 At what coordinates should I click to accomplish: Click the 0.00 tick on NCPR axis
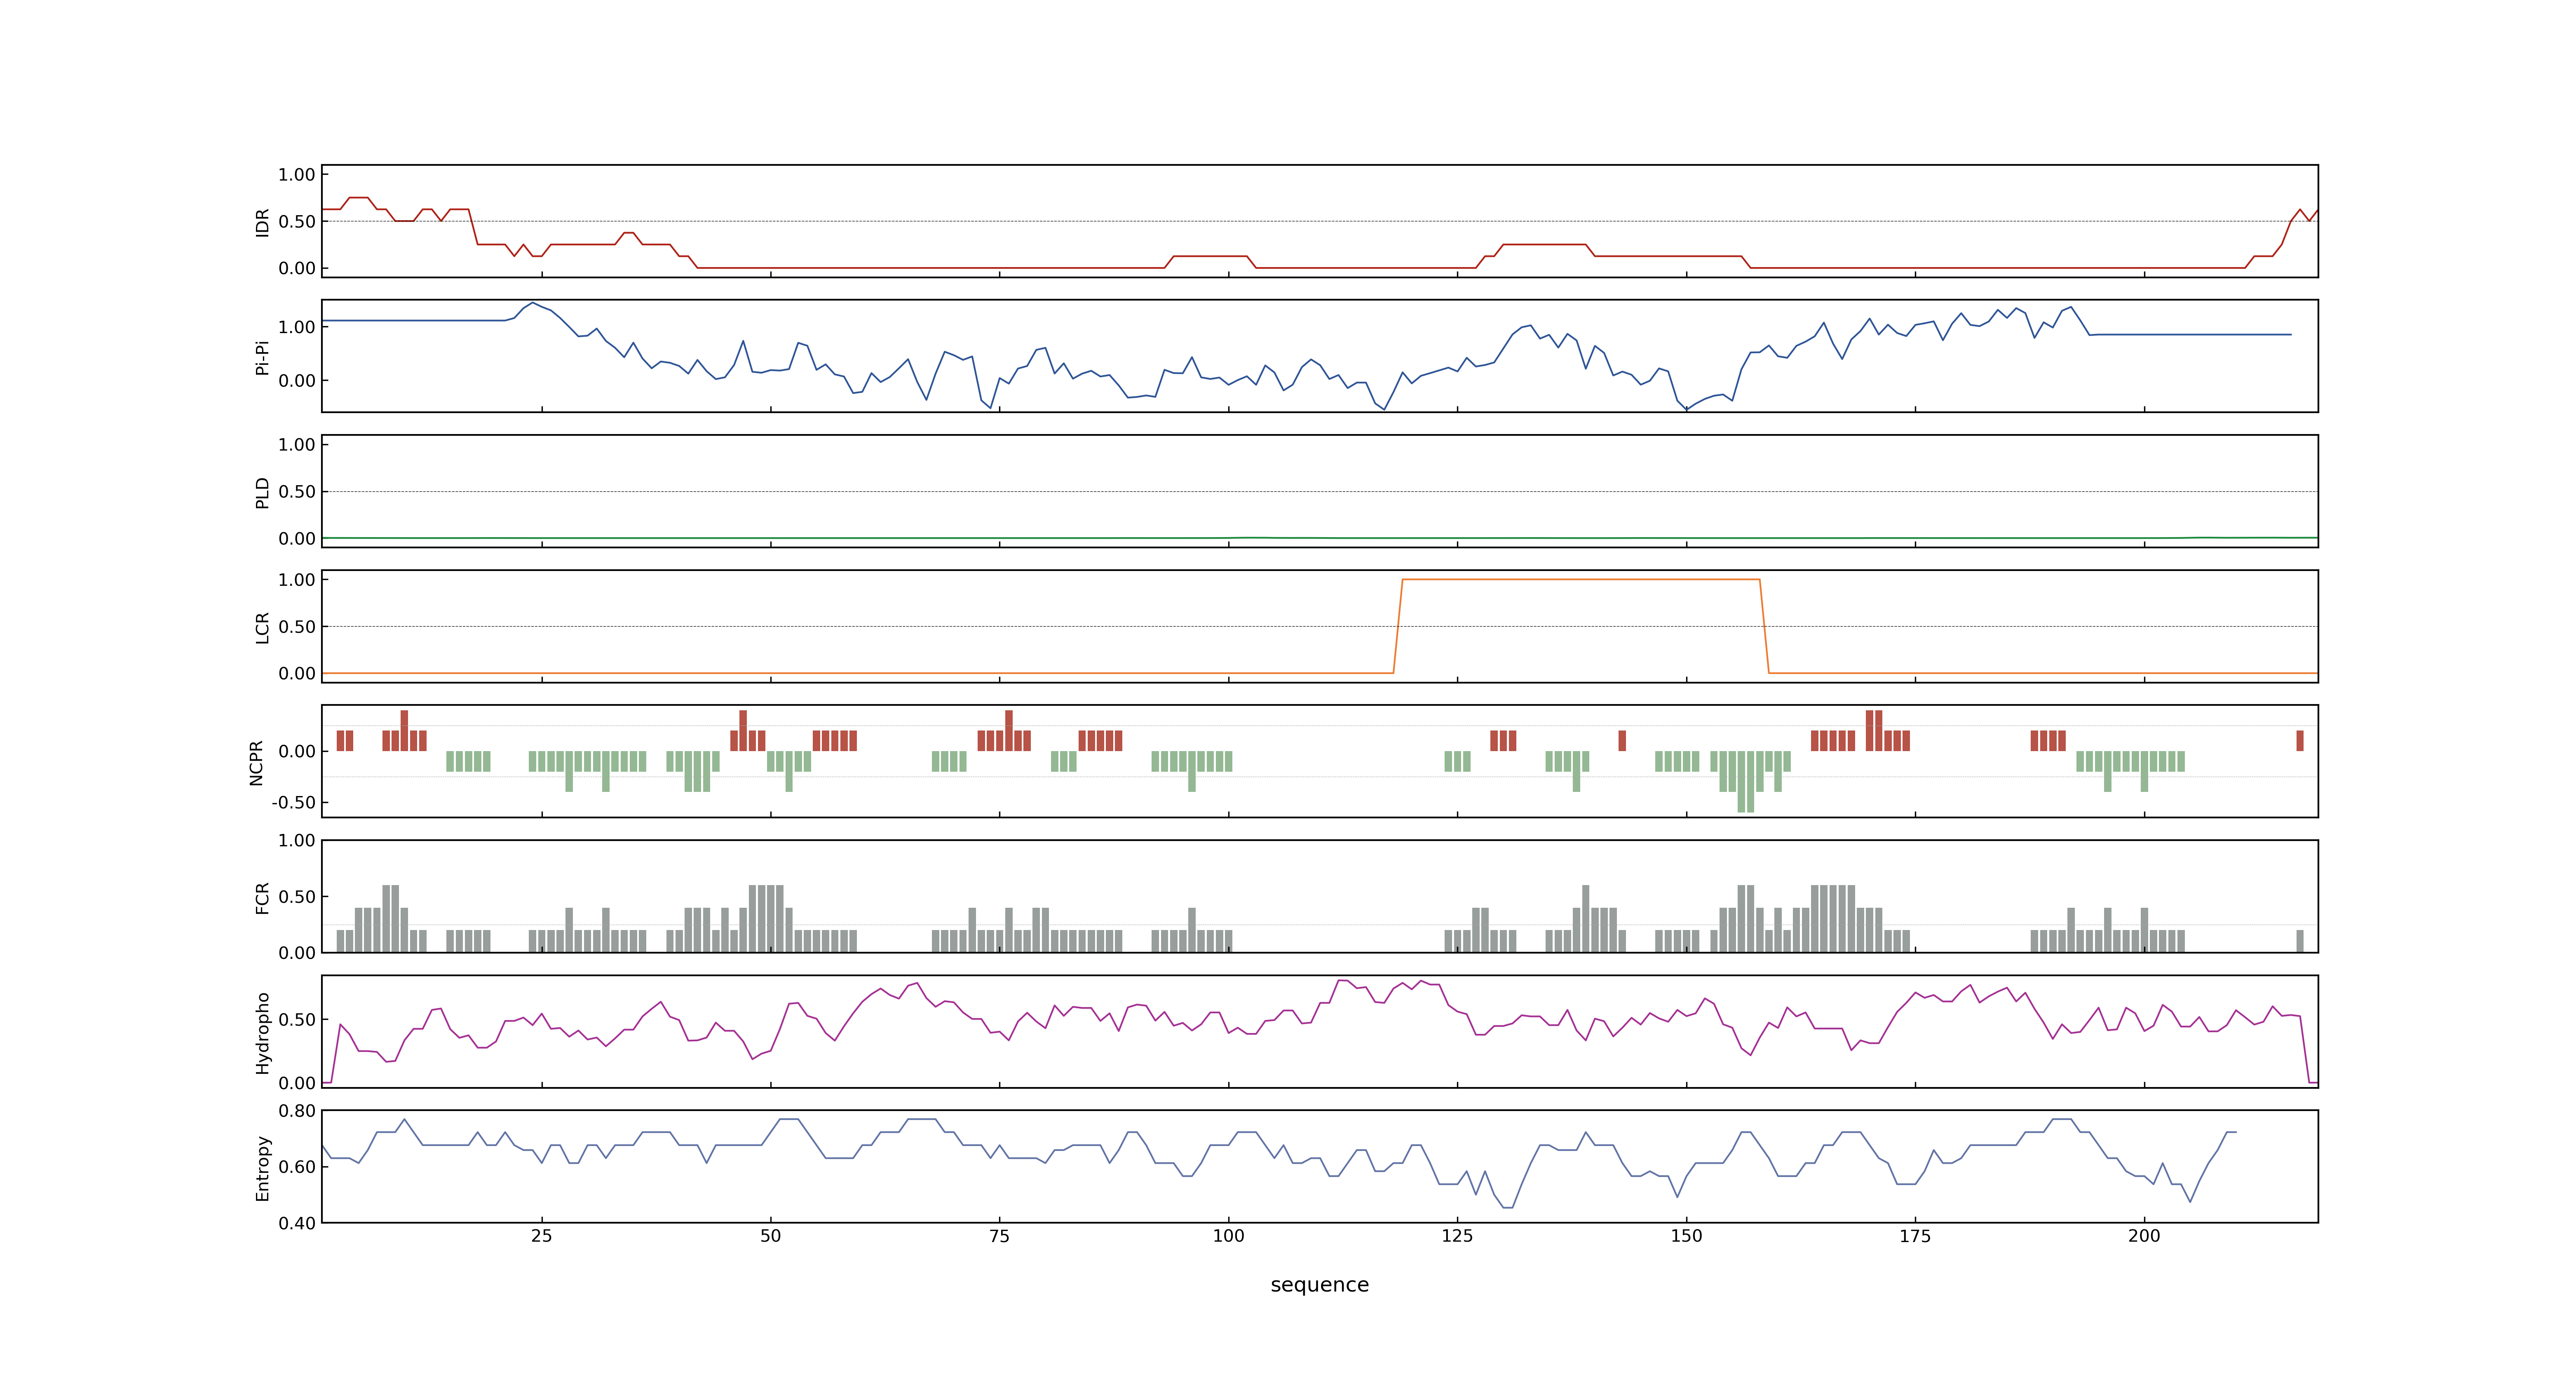pyautogui.click(x=297, y=752)
